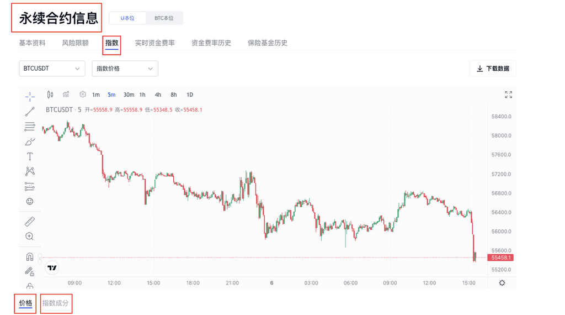Select the ruler measure tool
The height and width of the screenshot is (315, 565).
click(x=30, y=222)
